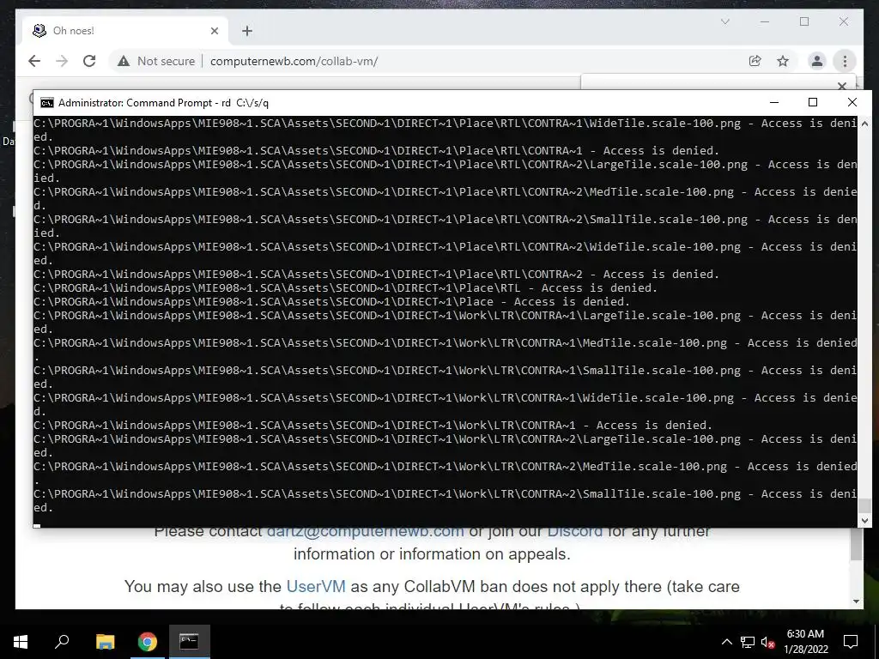Switch to Chrome in the taskbar

point(148,642)
